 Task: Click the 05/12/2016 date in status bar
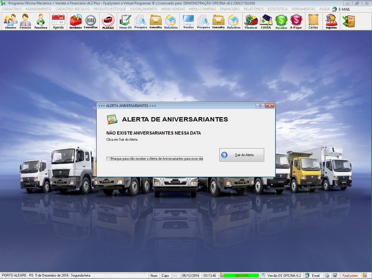tap(191, 275)
